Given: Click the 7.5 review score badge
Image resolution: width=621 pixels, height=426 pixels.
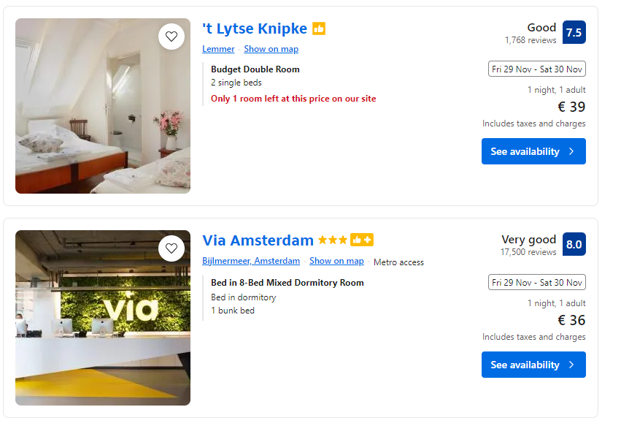Looking at the screenshot, I should click(x=574, y=32).
